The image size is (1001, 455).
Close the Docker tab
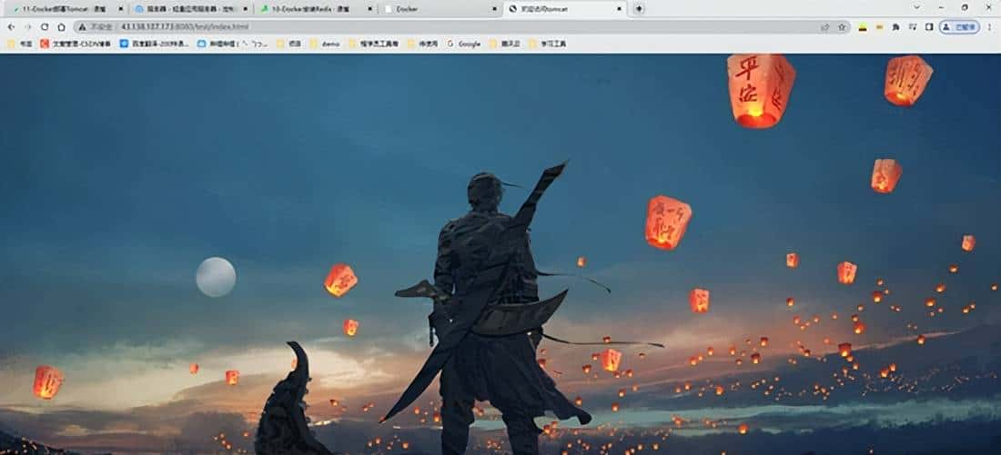[x=493, y=9]
